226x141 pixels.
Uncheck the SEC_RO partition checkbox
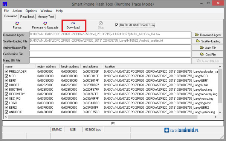(x=6, y=99)
